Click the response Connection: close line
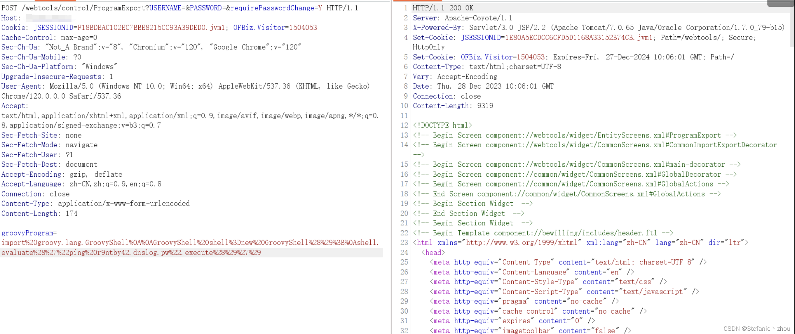795x334 pixels. click(x=447, y=96)
